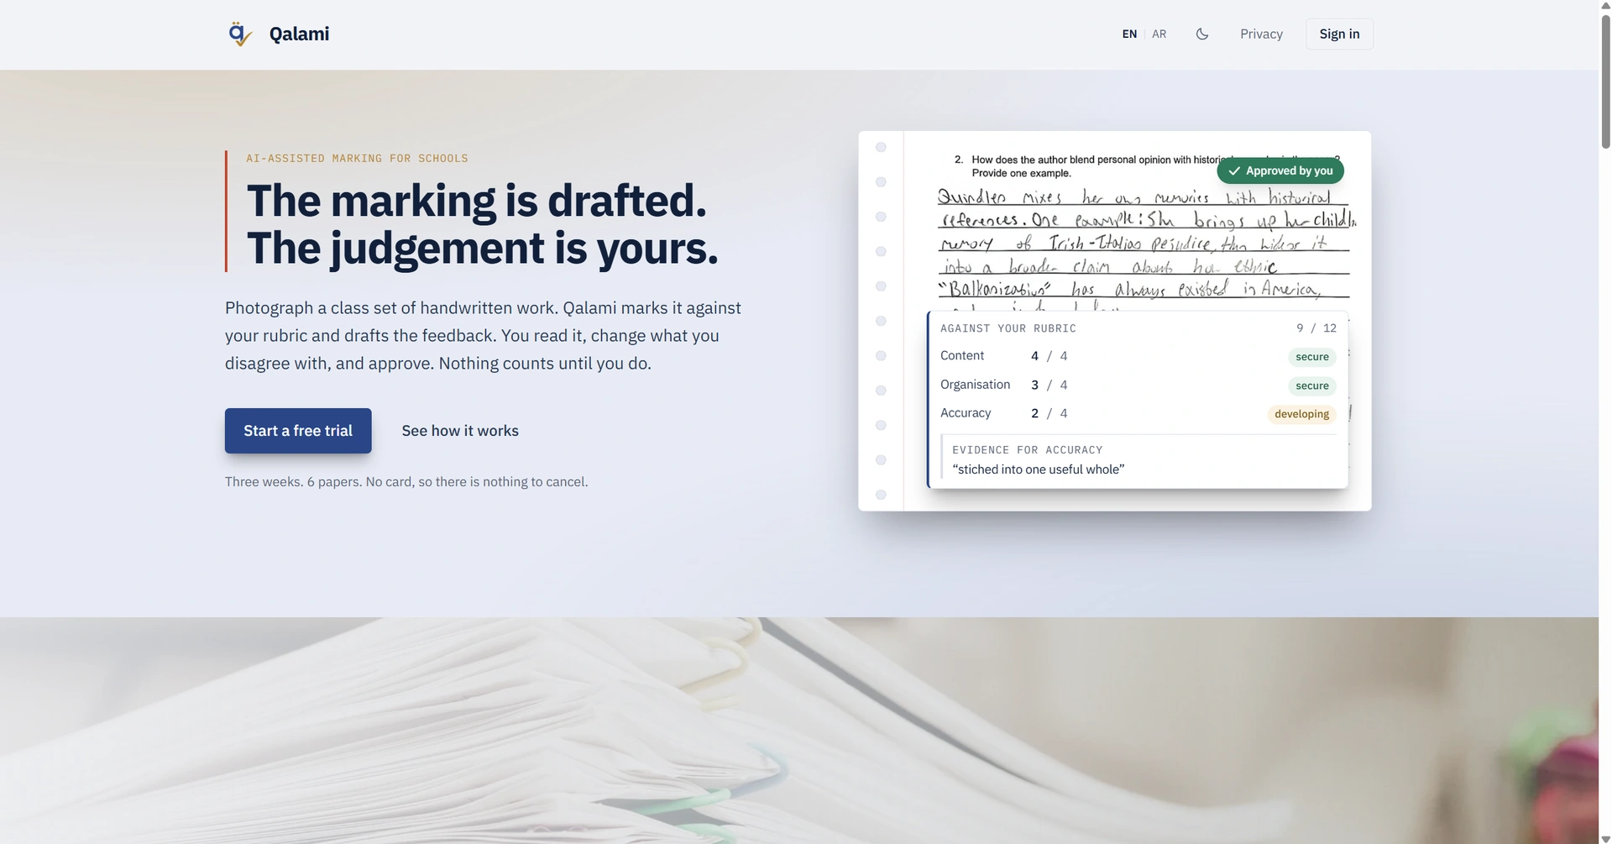Image resolution: width=1612 pixels, height=844 pixels.
Task: Select the Organisation rubric row label
Action: coord(975,385)
